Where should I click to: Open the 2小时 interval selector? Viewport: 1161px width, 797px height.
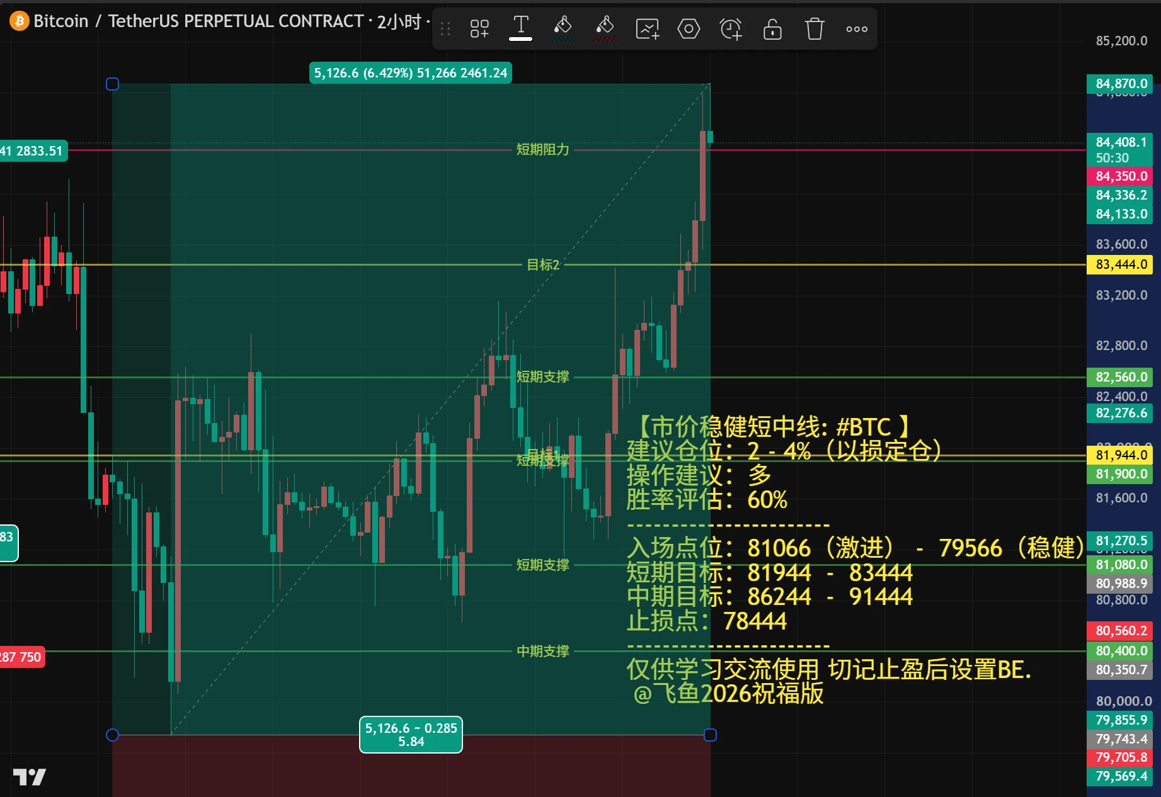(399, 21)
